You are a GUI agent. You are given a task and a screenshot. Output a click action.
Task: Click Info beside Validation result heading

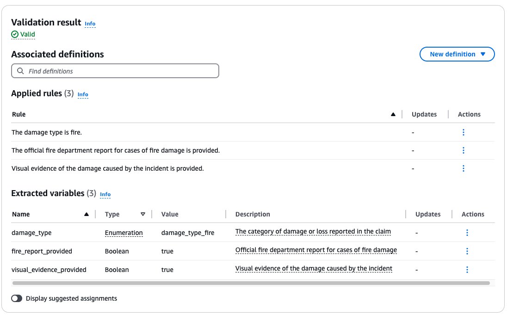[90, 24]
